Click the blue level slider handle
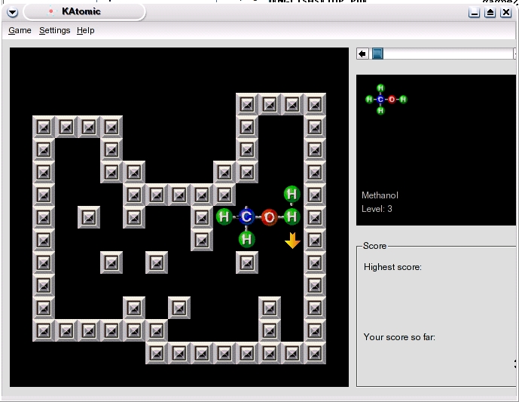This screenshot has height=402, width=519. pyautogui.click(x=378, y=54)
